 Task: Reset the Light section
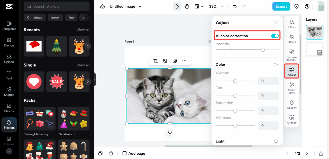(276, 141)
